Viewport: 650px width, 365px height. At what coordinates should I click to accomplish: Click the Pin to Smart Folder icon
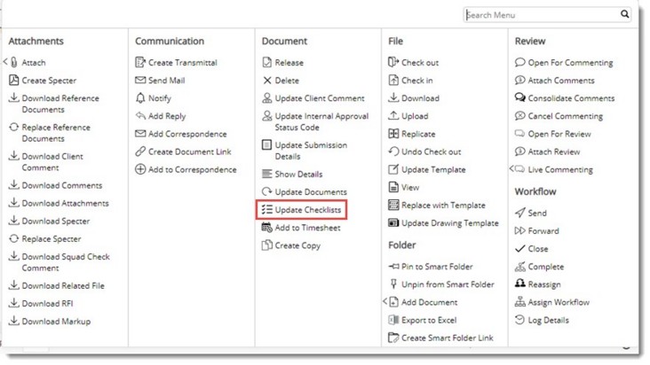pos(394,267)
